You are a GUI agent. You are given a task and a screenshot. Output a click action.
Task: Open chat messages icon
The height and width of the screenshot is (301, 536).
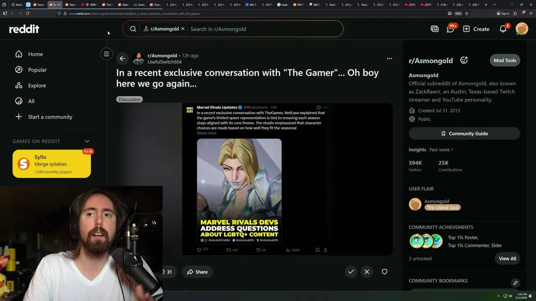click(451, 29)
